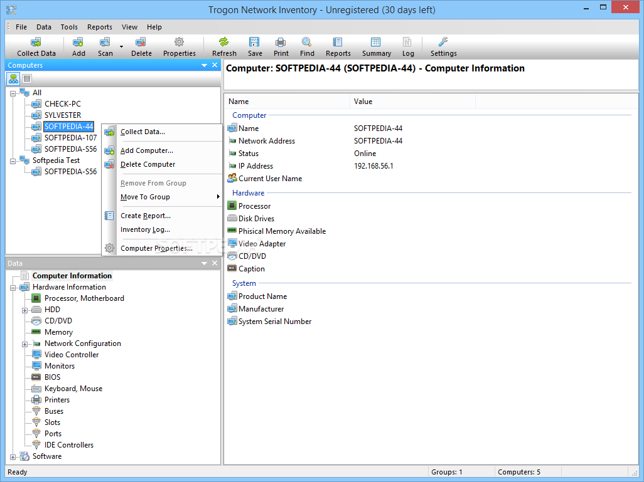Open the Data panel dropdown arrow
Image resolution: width=644 pixels, height=482 pixels.
[204, 263]
